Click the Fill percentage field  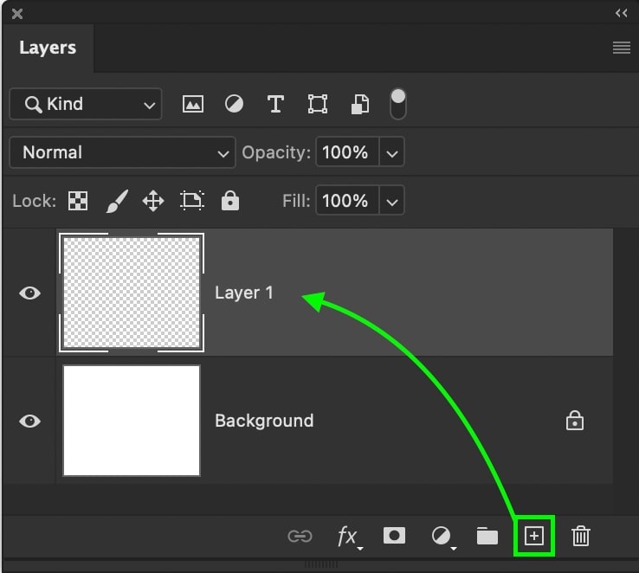coord(346,202)
